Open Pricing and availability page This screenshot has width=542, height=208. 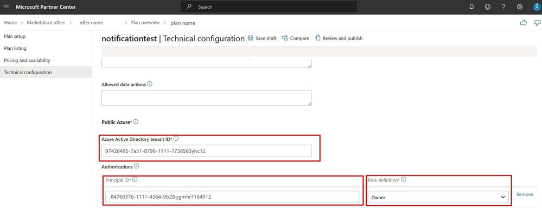point(27,60)
